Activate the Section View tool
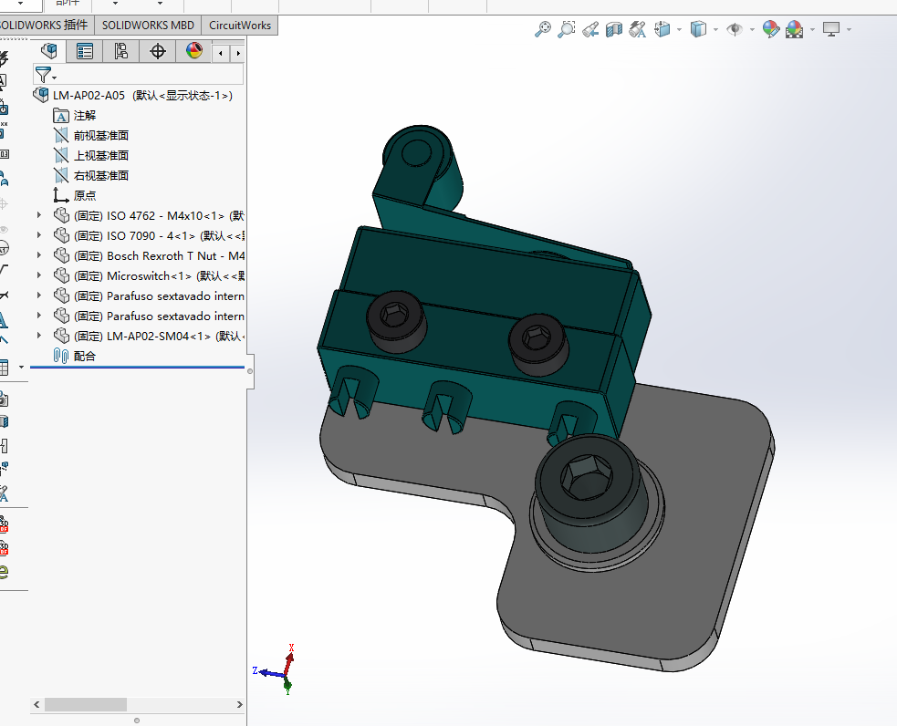897x726 pixels. click(614, 29)
